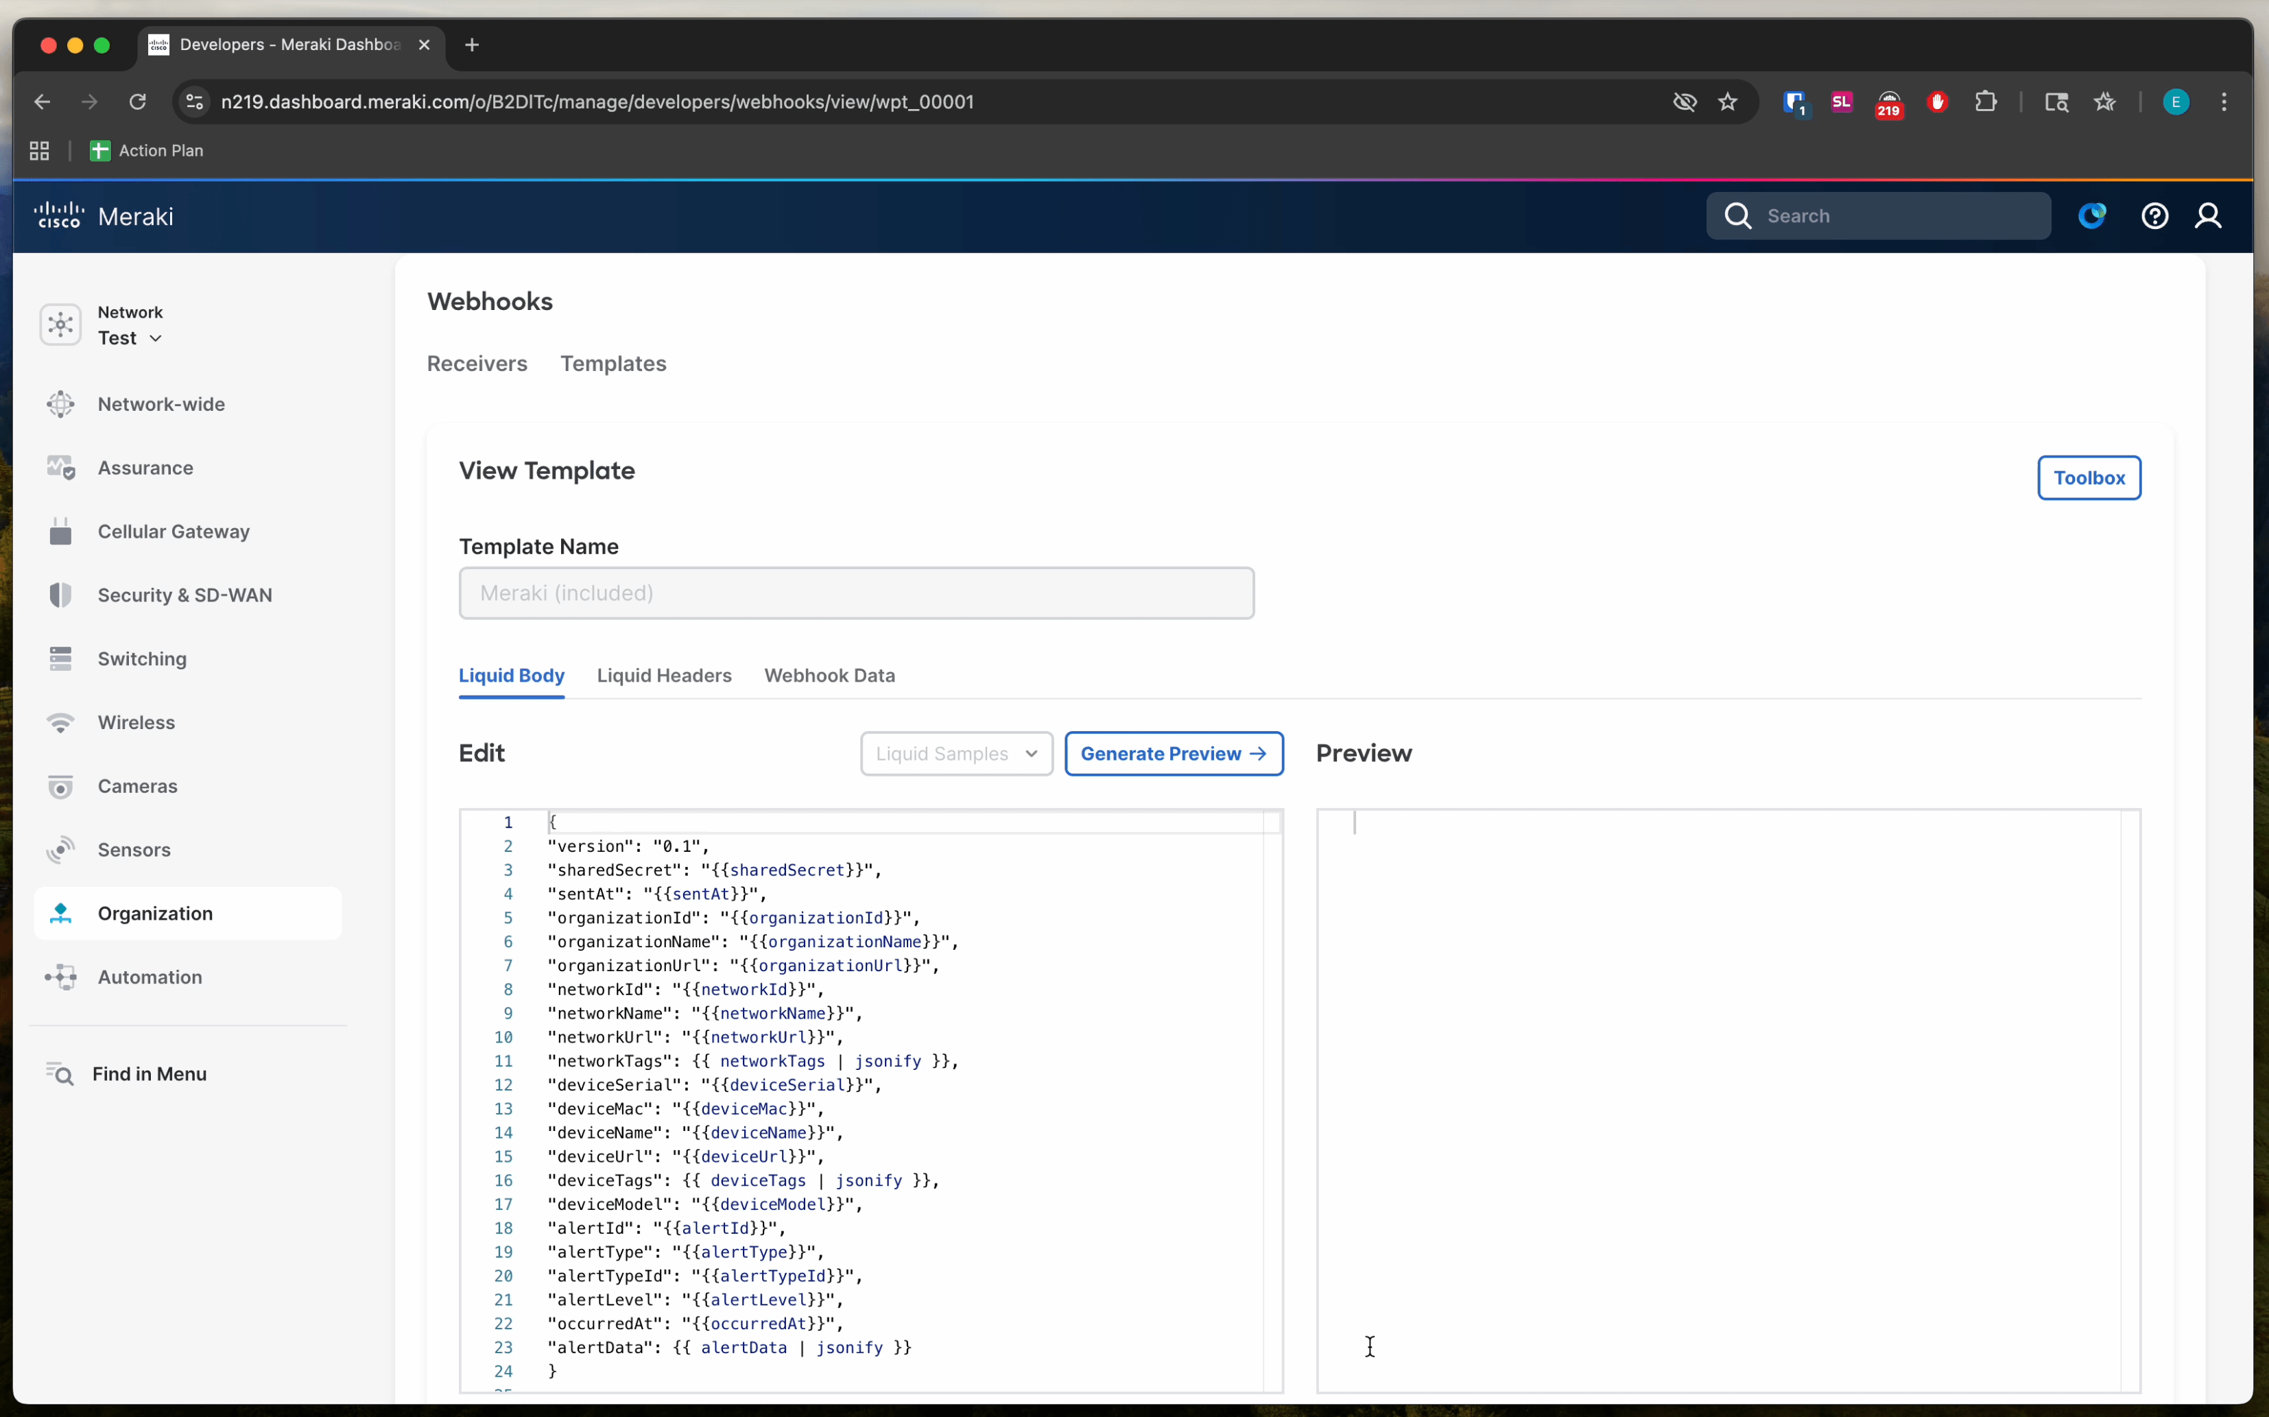The image size is (2269, 1417).
Task: Open the Toolbox button
Action: [x=2088, y=478]
